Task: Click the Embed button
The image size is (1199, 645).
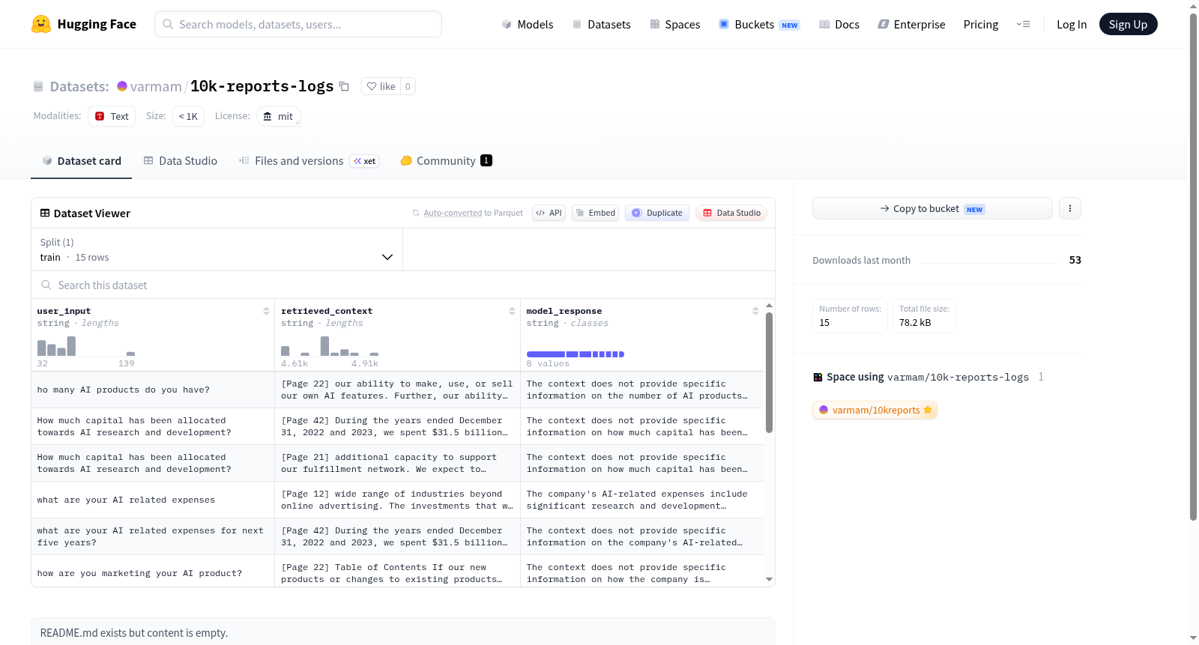Action: (596, 213)
